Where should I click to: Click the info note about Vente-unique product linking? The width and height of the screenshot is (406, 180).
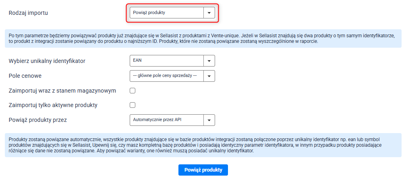[x=203, y=38]
